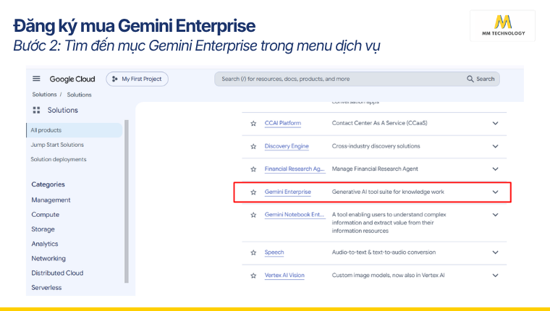Expand the CCAI Platform row chevron
Viewport: 550px width, 311px height.
pyautogui.click(x=495, y=123)
